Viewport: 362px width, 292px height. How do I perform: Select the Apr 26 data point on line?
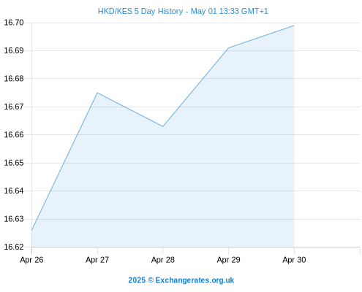click(x=32, y=230)
